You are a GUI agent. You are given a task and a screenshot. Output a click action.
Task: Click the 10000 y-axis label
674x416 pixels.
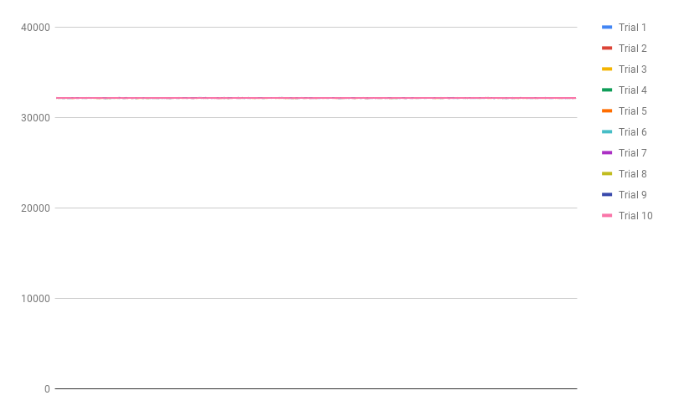coord(35,299)
